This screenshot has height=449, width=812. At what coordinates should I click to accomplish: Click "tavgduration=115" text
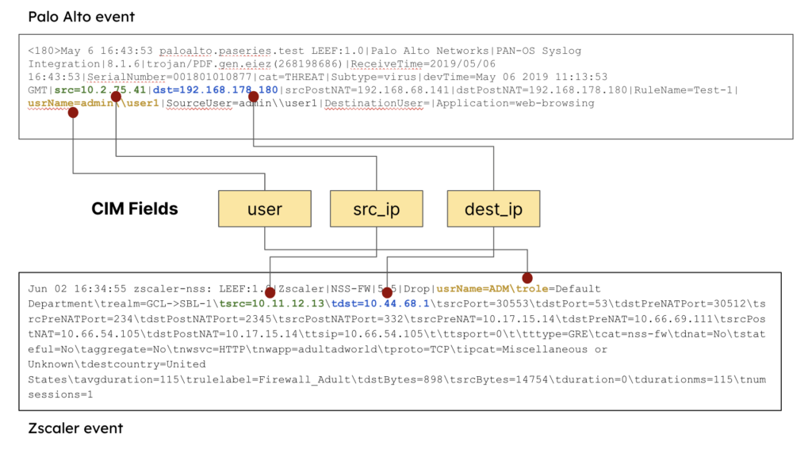(127, 379)
